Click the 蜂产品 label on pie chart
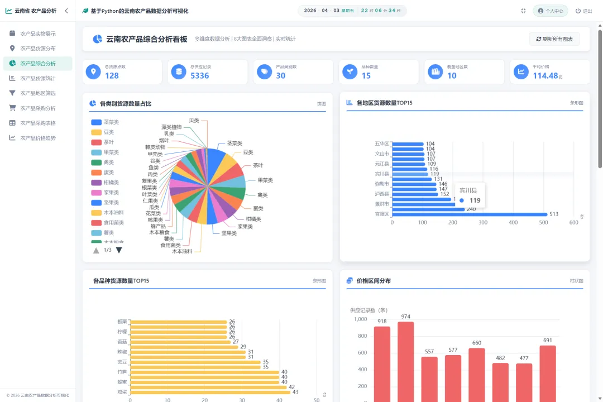This screenshot has height=402, width=603. pyautogui.click(x=158, y=226)
